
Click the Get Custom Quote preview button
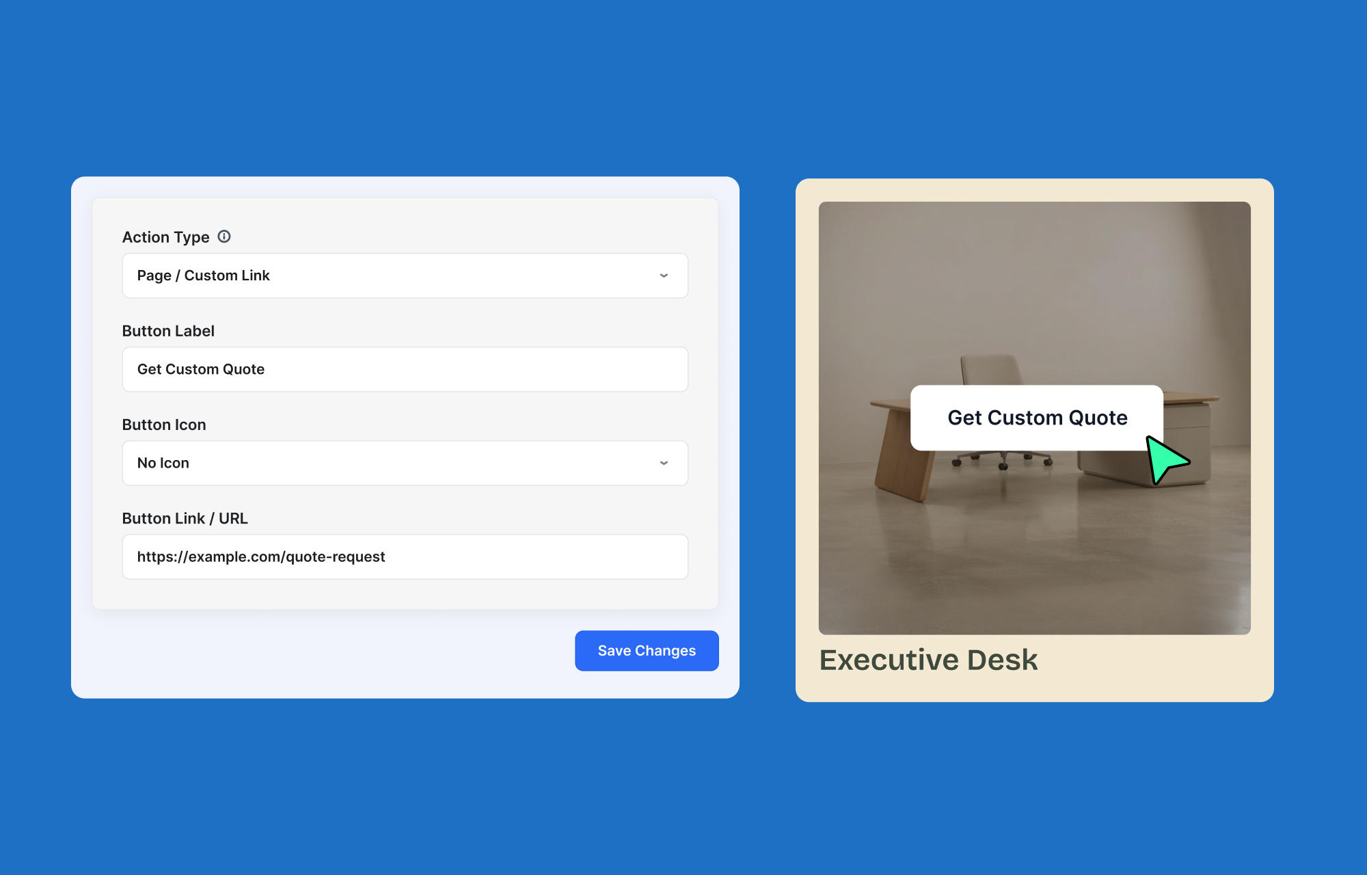pos(1036,418)
